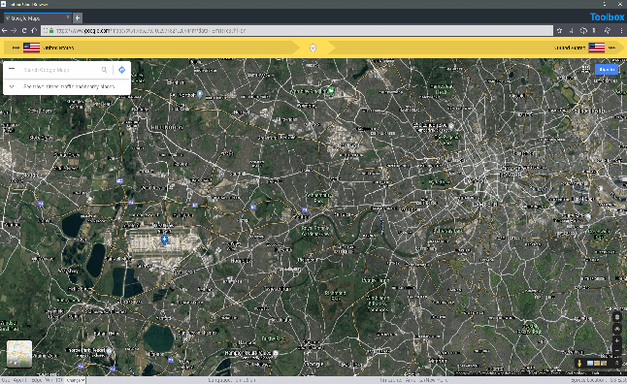The height and width of the screenshot is (384, 627).
Task: Open the user agent dropdown in status bar
Action: (x=76, y=380)
